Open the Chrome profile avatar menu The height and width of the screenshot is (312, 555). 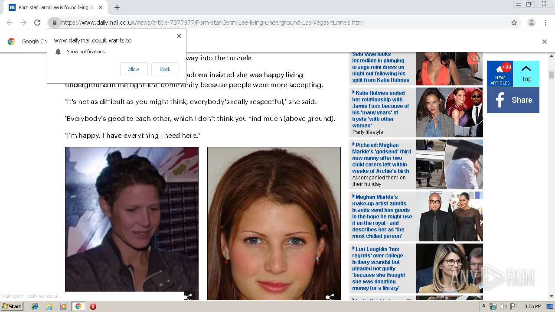point(531,23)
